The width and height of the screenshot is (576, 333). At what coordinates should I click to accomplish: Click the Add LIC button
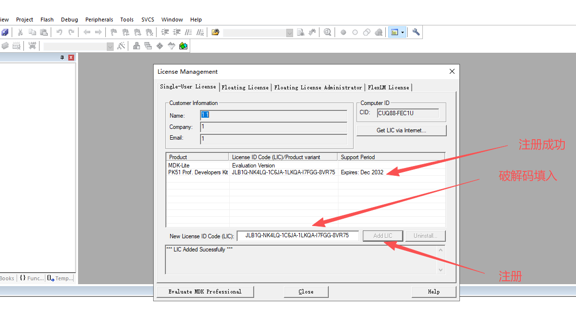tap(383, 236)
